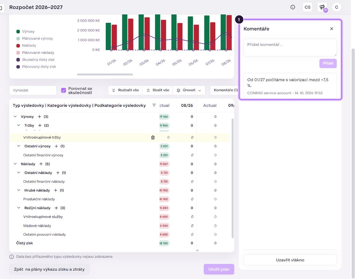This screenshot has height=279, width=355.
Task: Toggle Výnosy series in chart legend
Action: [x=26, y=31]
